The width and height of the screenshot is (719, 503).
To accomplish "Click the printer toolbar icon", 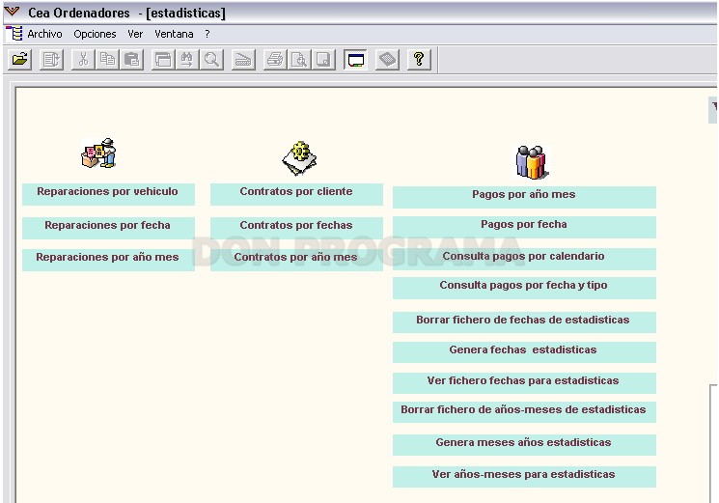I will click(x=275, y=60).
